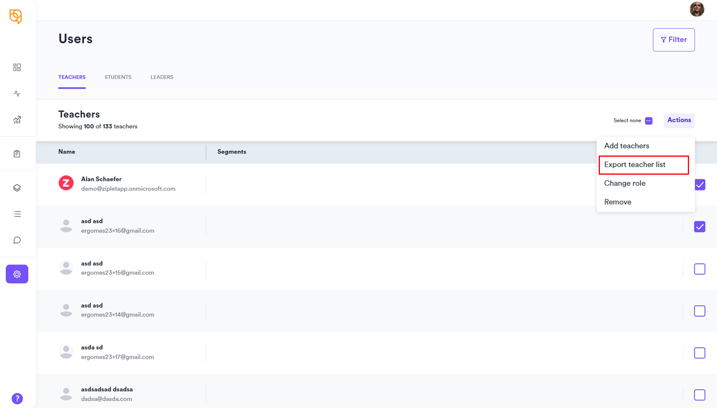Open the analytics chart icon in sidebar

pos(17,120)
